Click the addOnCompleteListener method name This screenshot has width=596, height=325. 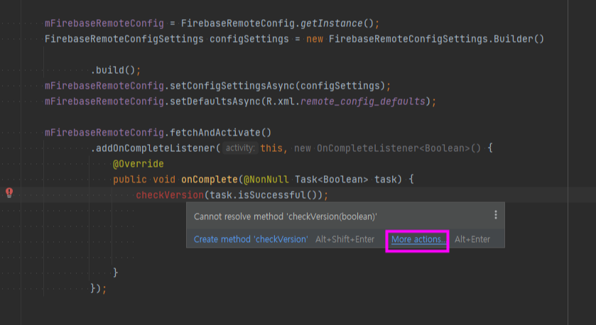[156, 148]
